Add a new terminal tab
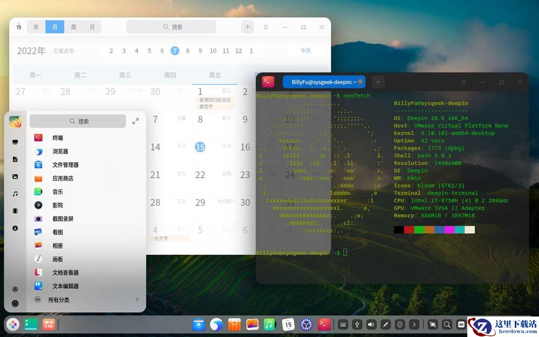This screenshot has height=337, width=539. coord(378,82)
